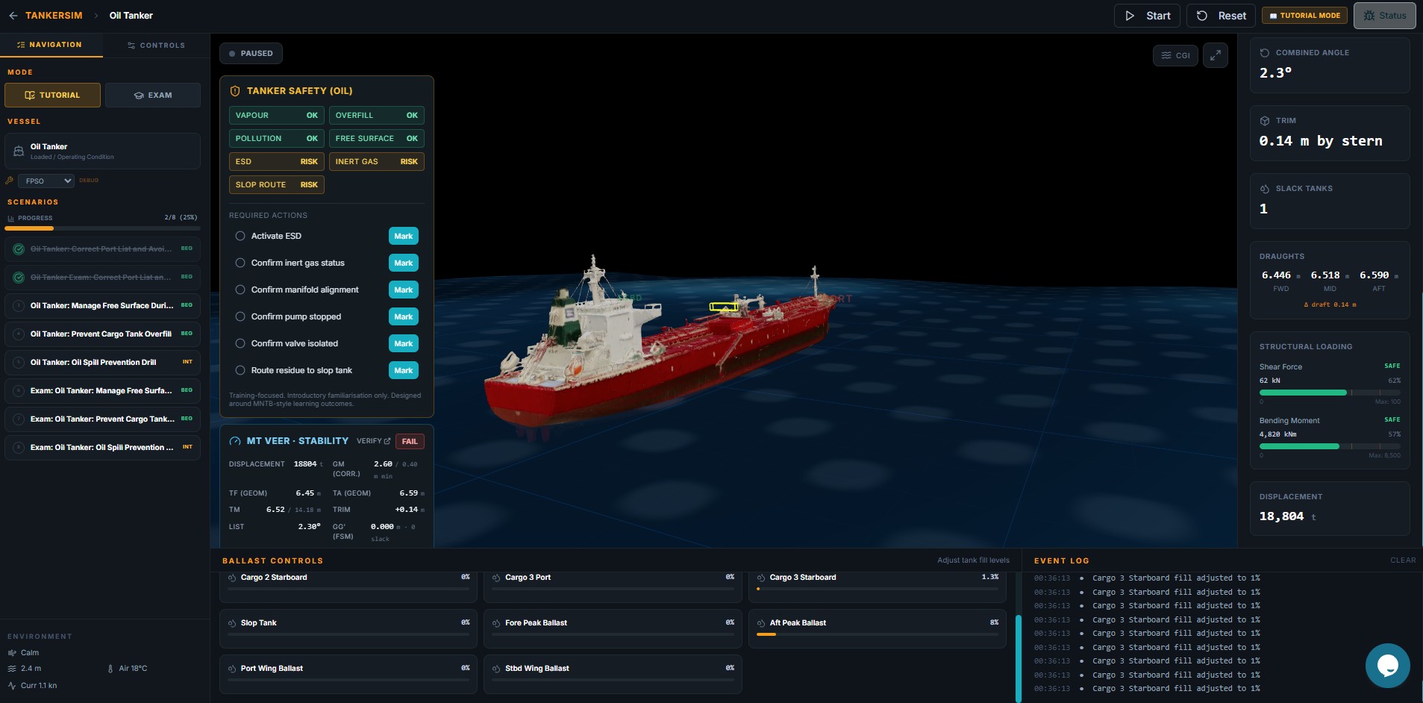Select the Confirm valve isolated circle
The height and width of the screenshot is (703, 1423).
(240, 343)
